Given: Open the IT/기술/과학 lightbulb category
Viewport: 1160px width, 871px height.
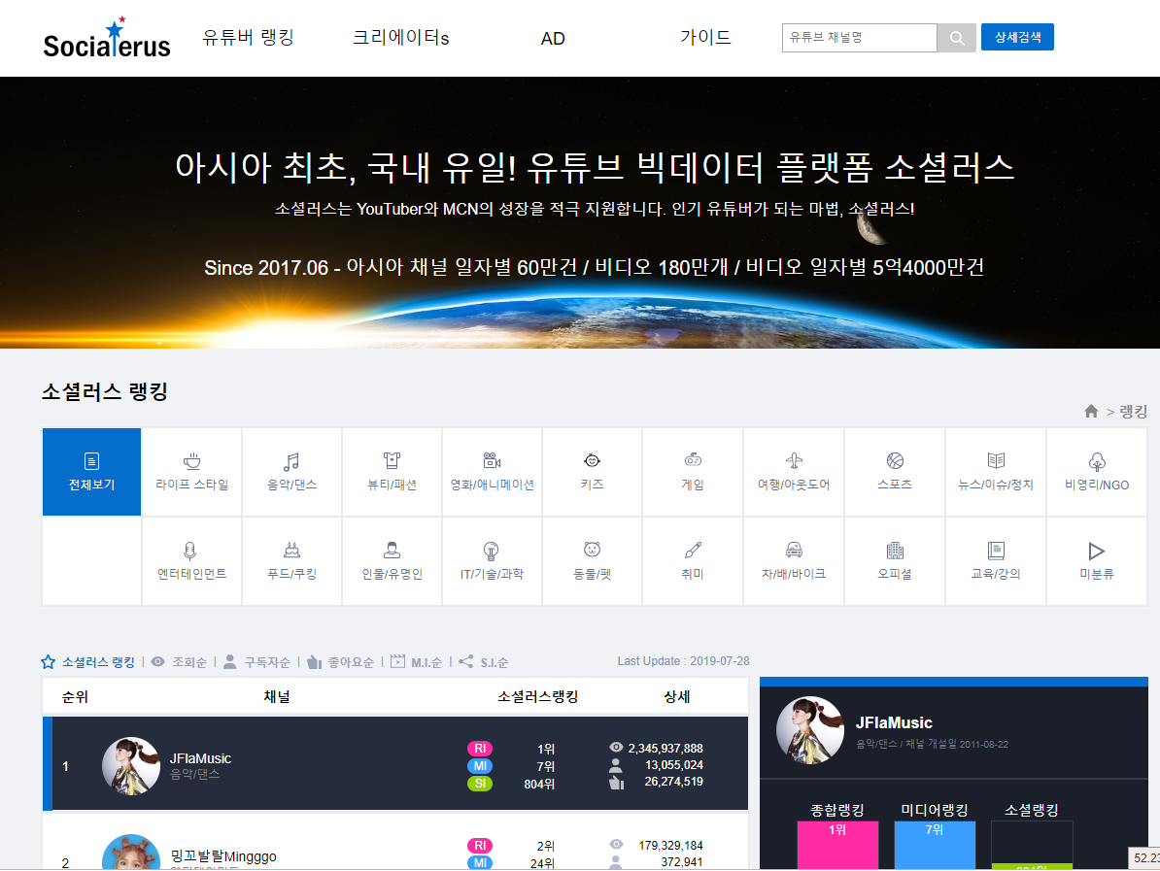Looking at the screenshot, I should [x=492, y=561].
